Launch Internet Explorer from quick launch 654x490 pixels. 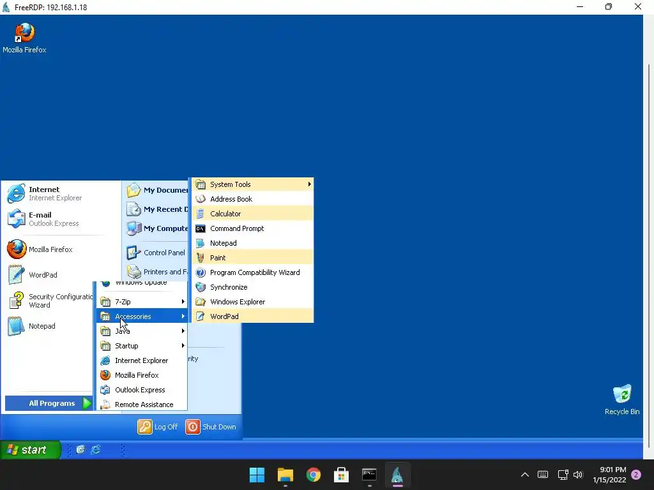[x=96, y=450]
